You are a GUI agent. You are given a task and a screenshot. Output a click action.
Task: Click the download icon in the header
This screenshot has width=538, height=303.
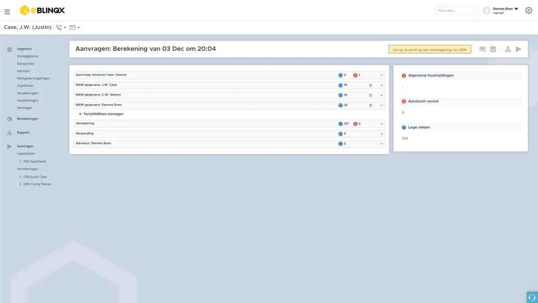click(x=508, y=49)
